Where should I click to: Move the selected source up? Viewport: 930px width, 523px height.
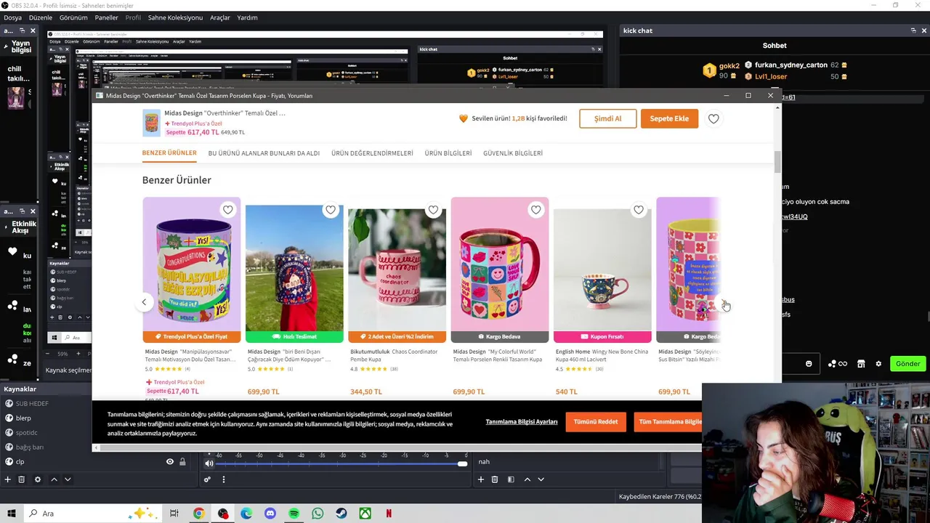pyautogui.click(x=54, y=479)
